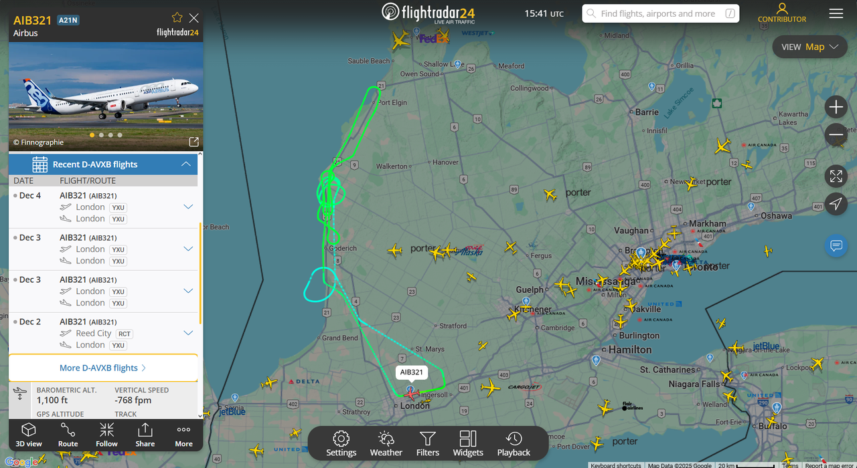Open map Filters
The image size is (857, 468).
tap(427, 443)
